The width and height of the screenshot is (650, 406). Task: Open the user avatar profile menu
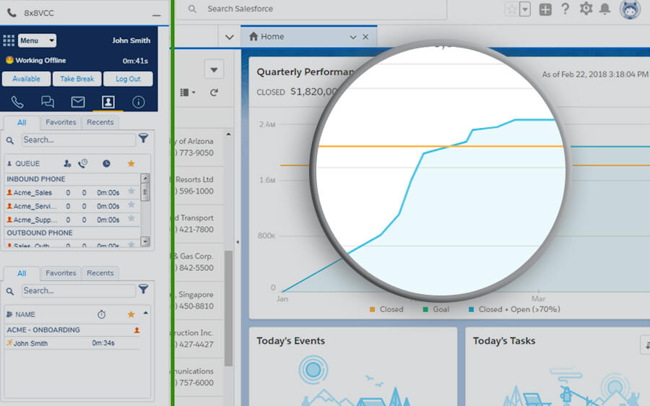(630, 9)
